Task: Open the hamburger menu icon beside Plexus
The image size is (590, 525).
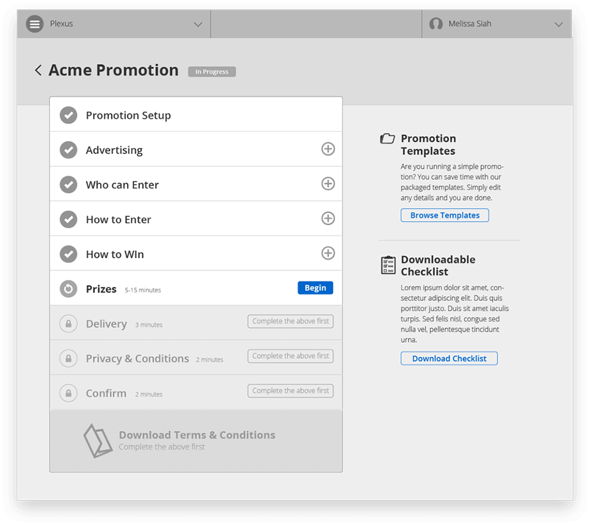Action: [x=35, y=24]
